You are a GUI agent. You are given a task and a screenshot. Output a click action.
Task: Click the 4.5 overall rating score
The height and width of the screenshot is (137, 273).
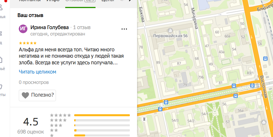[31, 122]
